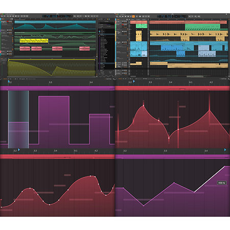Select the salmon clip header at right arranger top

click(x=188, y=22)
